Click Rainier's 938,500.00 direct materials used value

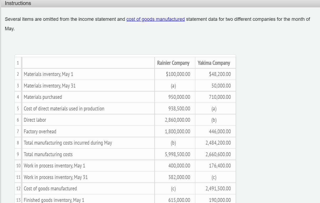pyautogui.click(x=179, y=109)
